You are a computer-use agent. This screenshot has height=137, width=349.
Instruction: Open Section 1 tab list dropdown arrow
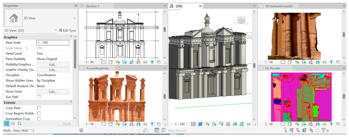pyautogui.click(x=165, y=6)
